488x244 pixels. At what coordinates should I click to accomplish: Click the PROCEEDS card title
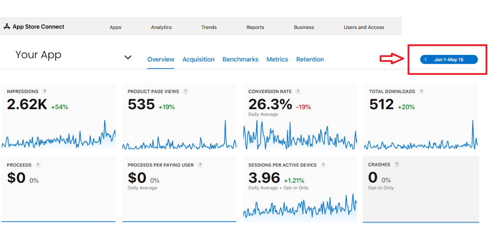19,165
